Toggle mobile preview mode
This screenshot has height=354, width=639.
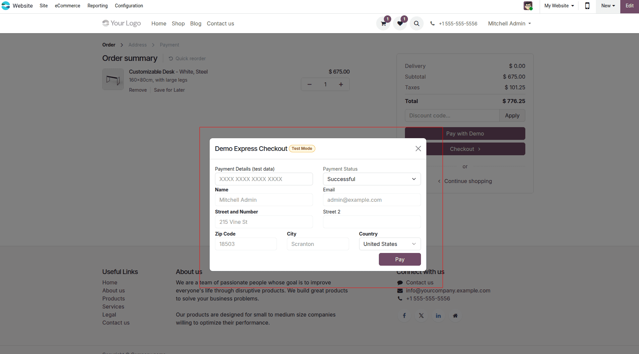(587, 6)
